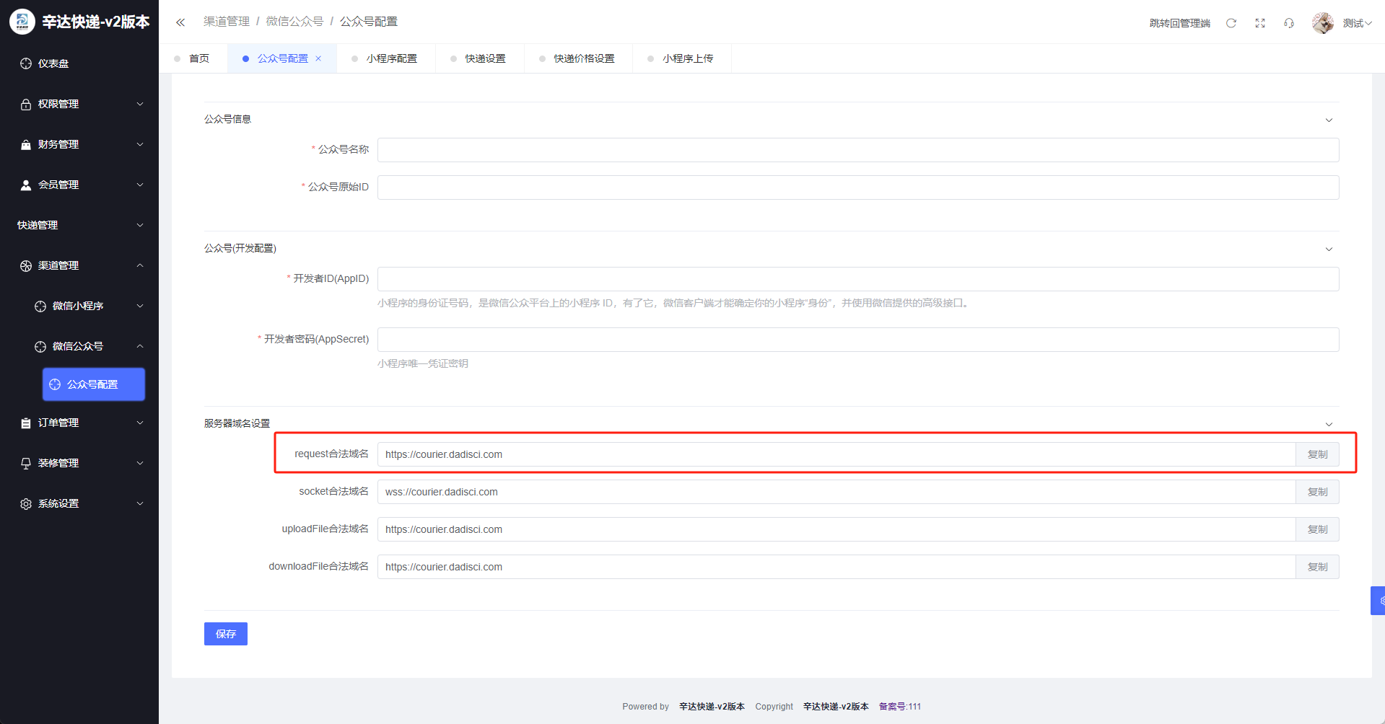1385x724 pixels.
Task: Click the 公众号名称 input field
Action: click(857, 150)
